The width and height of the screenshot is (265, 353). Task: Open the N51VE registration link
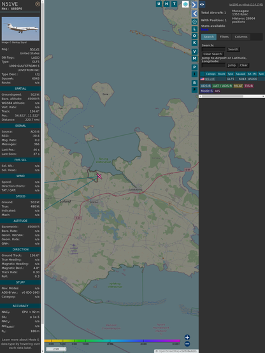point(34,49)
